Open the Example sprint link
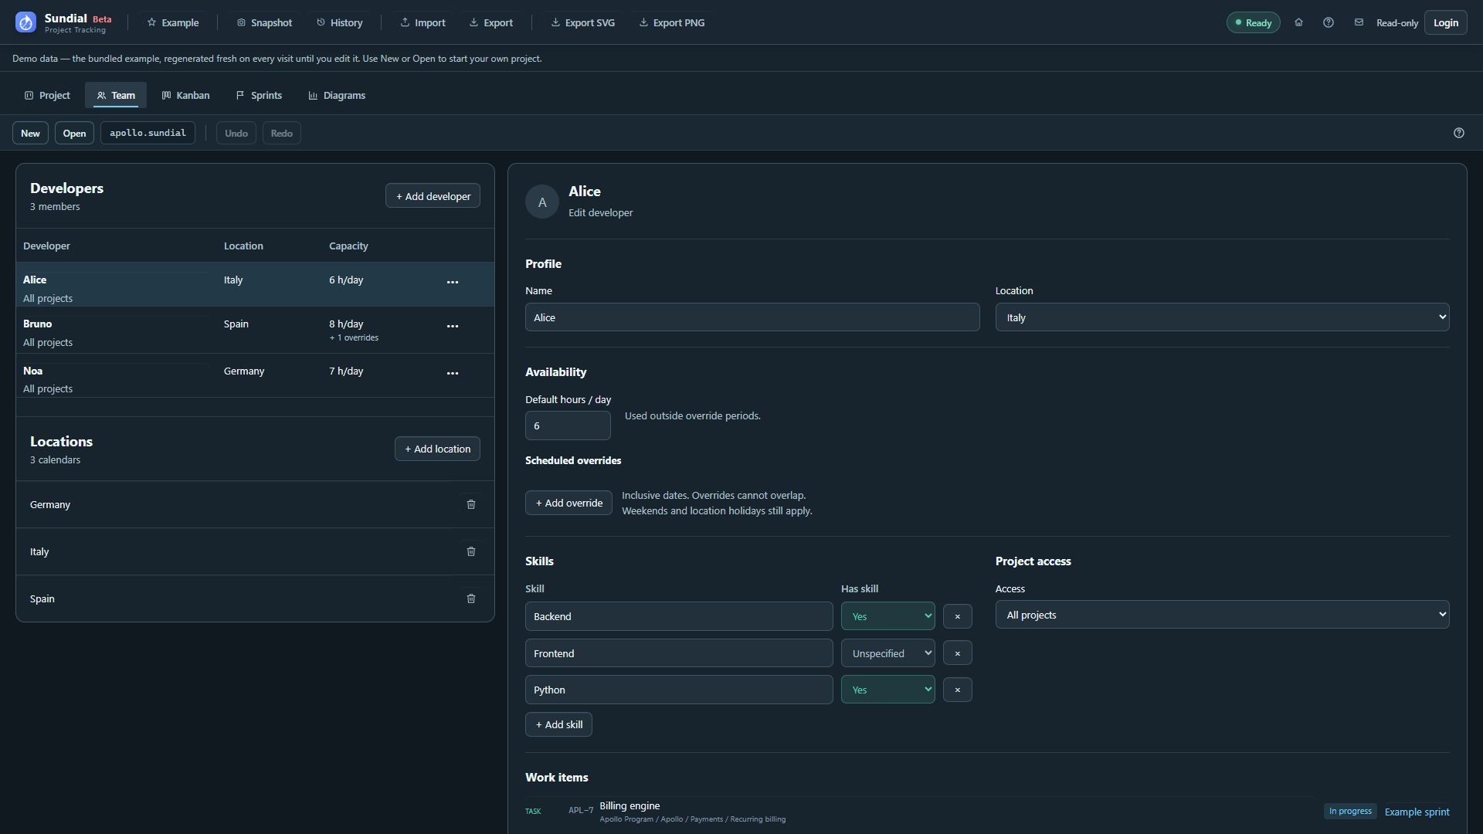 coord(1417,812)
